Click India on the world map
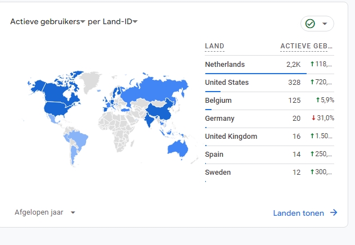Image resolution: width=355 pixels, height=245 pixels. [x=149, y=119]
